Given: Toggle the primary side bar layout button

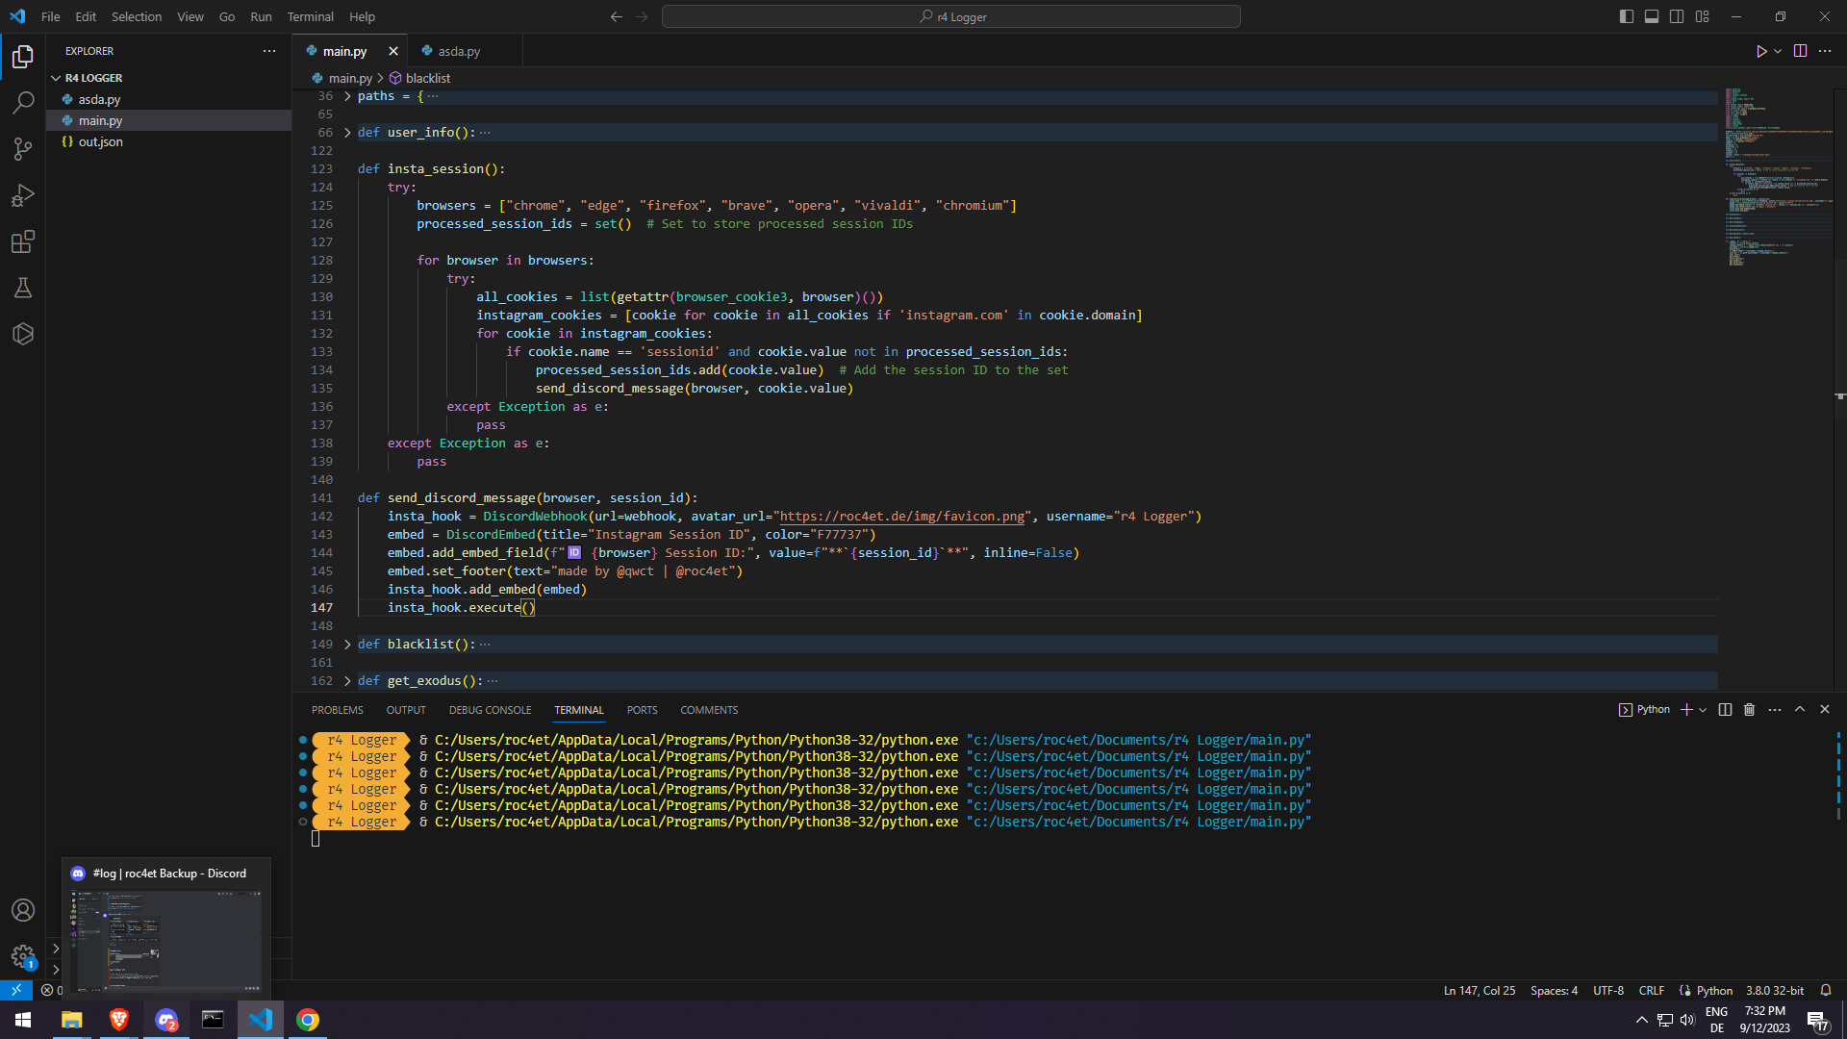Looking at the screenshot, I should [x=1626, y=16].
